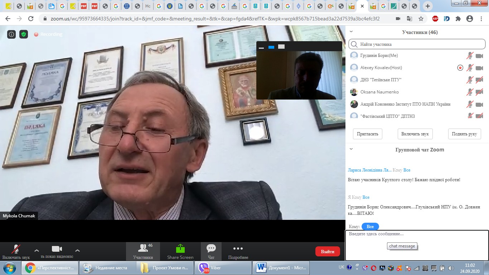Open Подробнее three-dots menu
489x275 pixels.
tap(238, 249)
